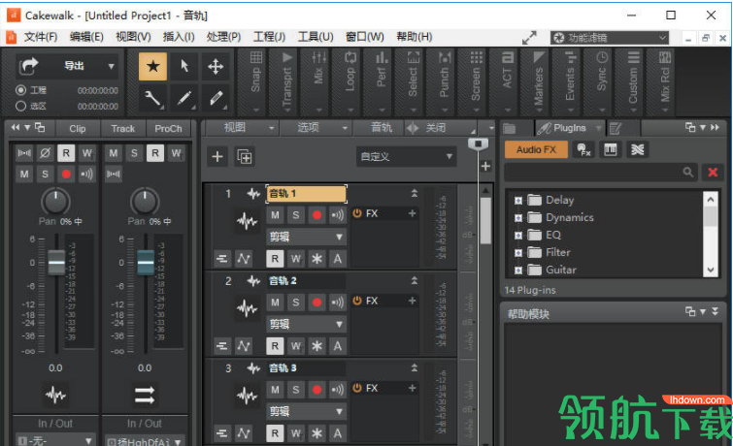Select the 选区 radio option
This screenshot has height=446, width=733.
pos(20,106)
